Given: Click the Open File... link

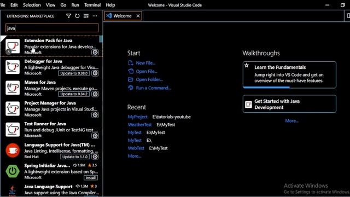Looking at the screenshot, I should click(x=147, y=72).
